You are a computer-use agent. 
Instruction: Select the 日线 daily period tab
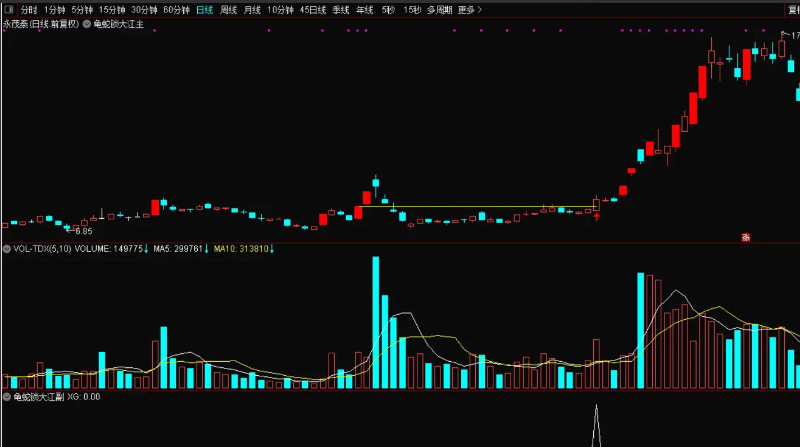(204, 10)
